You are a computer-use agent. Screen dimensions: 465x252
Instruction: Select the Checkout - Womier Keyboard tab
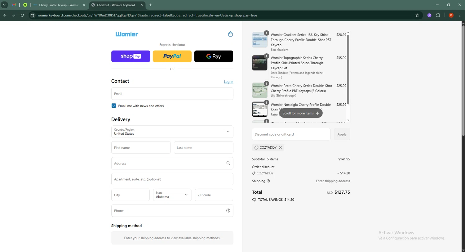pyautogui.click(x=117, y=5)
